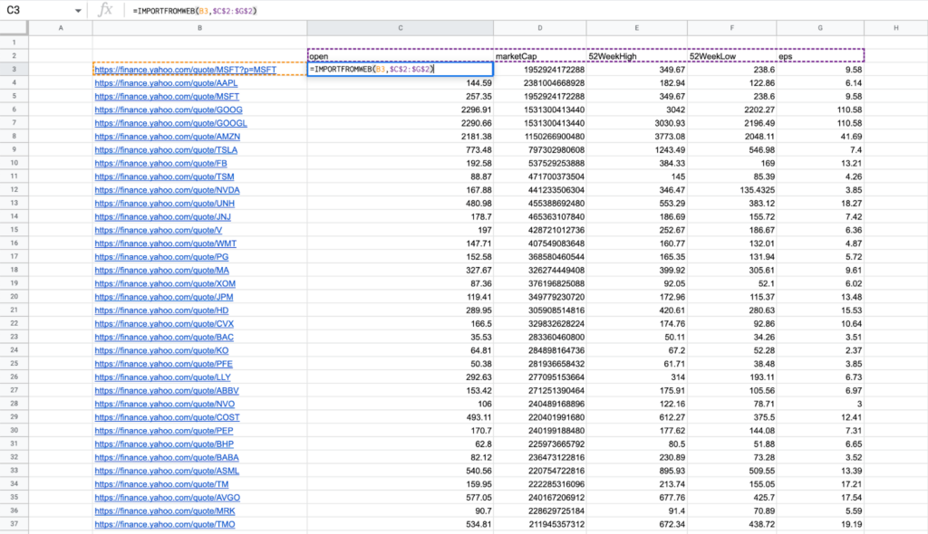Select 52WeekHigh cell 3773.08
The width and height of the screenshot is (928, 534).
pyautogui.click(x=637, y=137)
